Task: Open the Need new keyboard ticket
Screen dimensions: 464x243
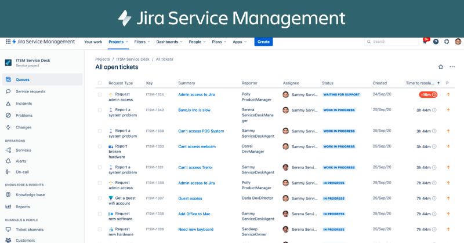Action: [x=195, y=230]
